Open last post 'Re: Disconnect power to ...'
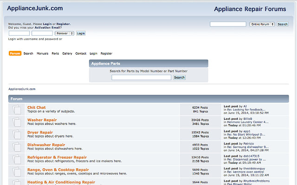 [246, 160]
